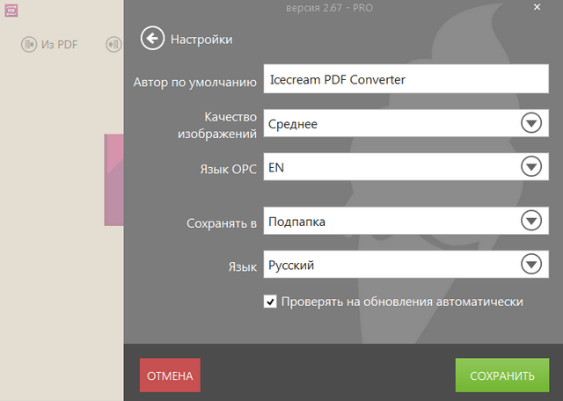Toggle Проверять на обновления автоматически checkbox

[x=270, y=302]
